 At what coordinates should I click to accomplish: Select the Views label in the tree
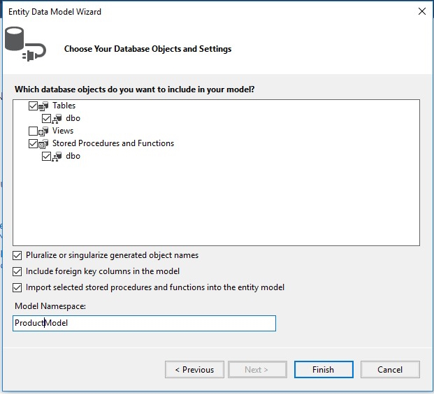(63, 131)
